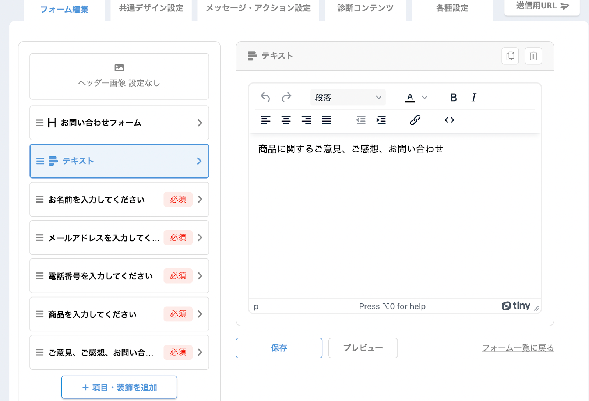Open the 段落 block format dropdown
The image size is (589, 401).
coord(348,98)
